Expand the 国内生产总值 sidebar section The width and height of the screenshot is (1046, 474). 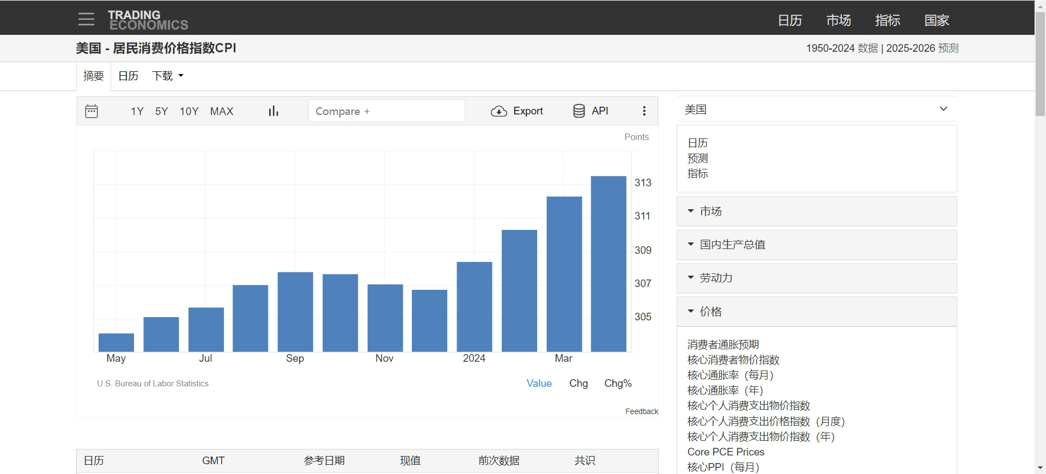tap(817, 245)
